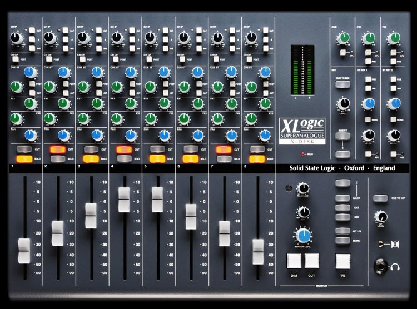Route ST RET 2 to MIX
417x309 pixels.
click(394, 88)
